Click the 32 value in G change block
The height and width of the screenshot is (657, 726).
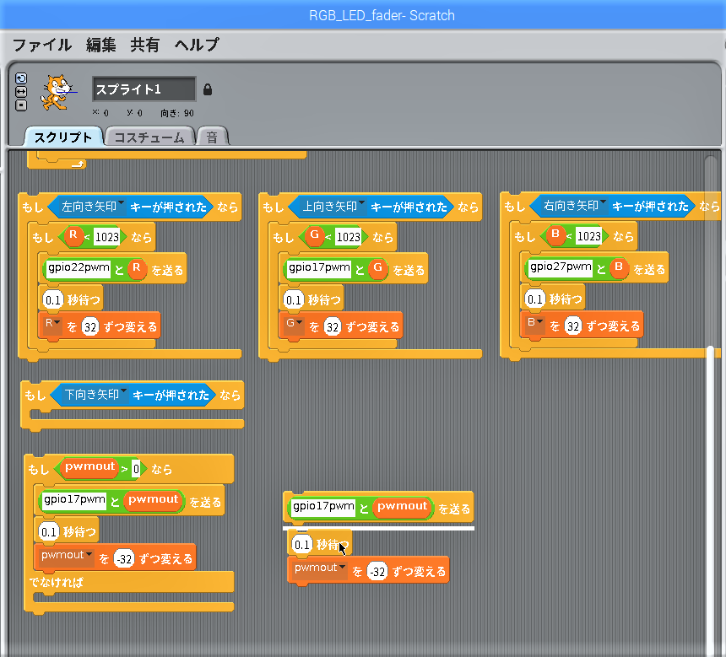[x=333, y=327]
